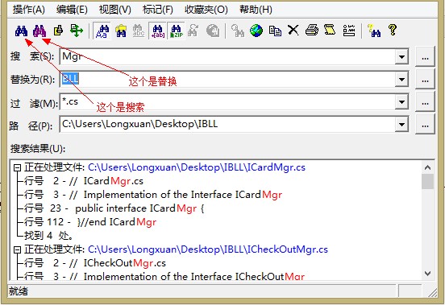Click the results scrollbar thumb

(428, 182)
